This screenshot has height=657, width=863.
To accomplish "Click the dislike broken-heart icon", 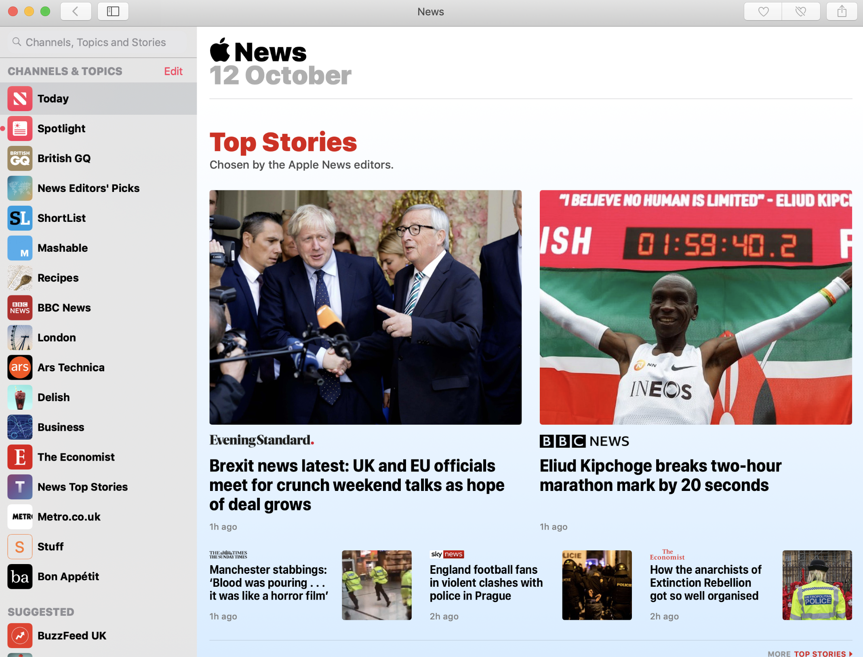I will (801, 11).
